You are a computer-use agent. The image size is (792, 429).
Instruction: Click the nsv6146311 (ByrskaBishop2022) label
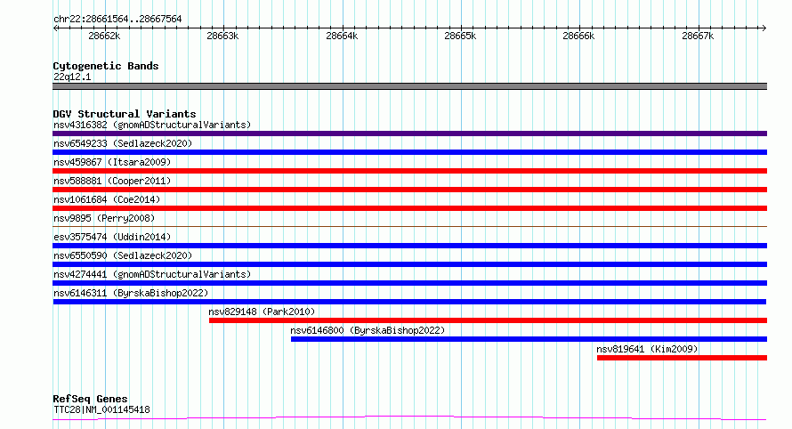[x=131, y=293]
